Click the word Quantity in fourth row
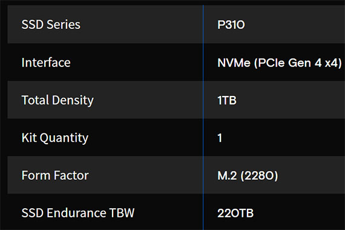Image resolution: width=345 pixels, height=230 pixels. point(64,138)
